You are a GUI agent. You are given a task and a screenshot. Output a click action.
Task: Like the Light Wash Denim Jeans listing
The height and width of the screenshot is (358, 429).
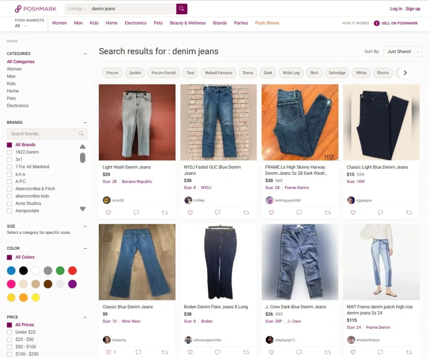109,212
